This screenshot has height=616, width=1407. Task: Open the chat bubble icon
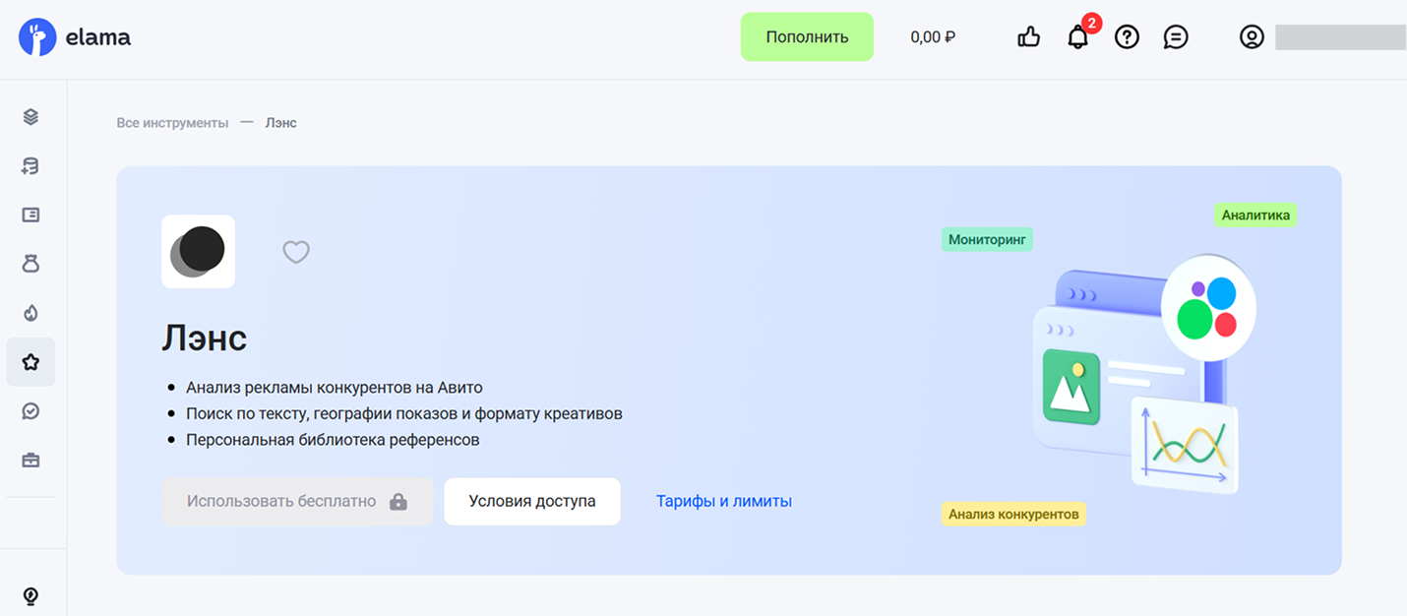pos(1176,37)
